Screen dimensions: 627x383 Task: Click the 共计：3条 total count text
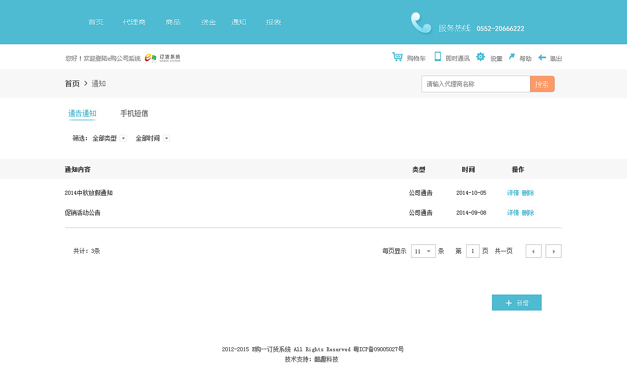87,251
